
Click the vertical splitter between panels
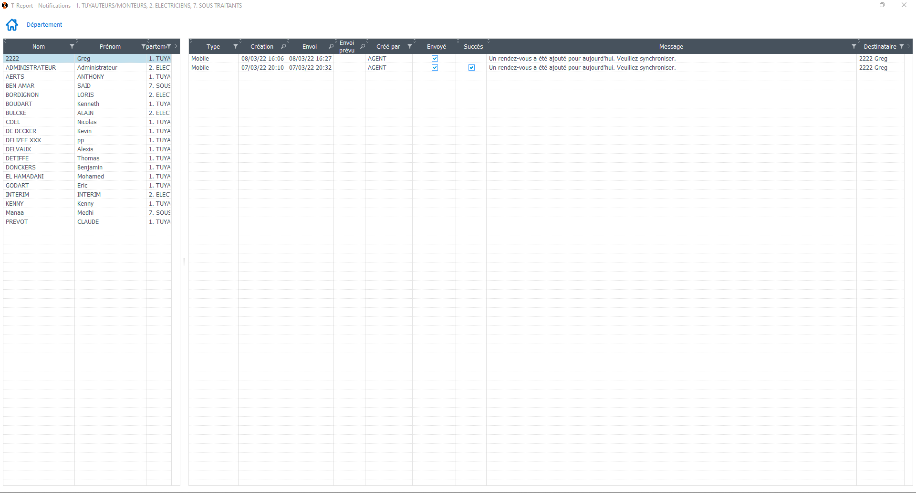(x=184, y=262)
